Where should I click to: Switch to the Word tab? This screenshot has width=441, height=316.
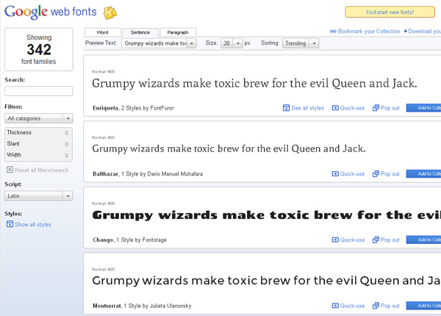tap(103, 32)
